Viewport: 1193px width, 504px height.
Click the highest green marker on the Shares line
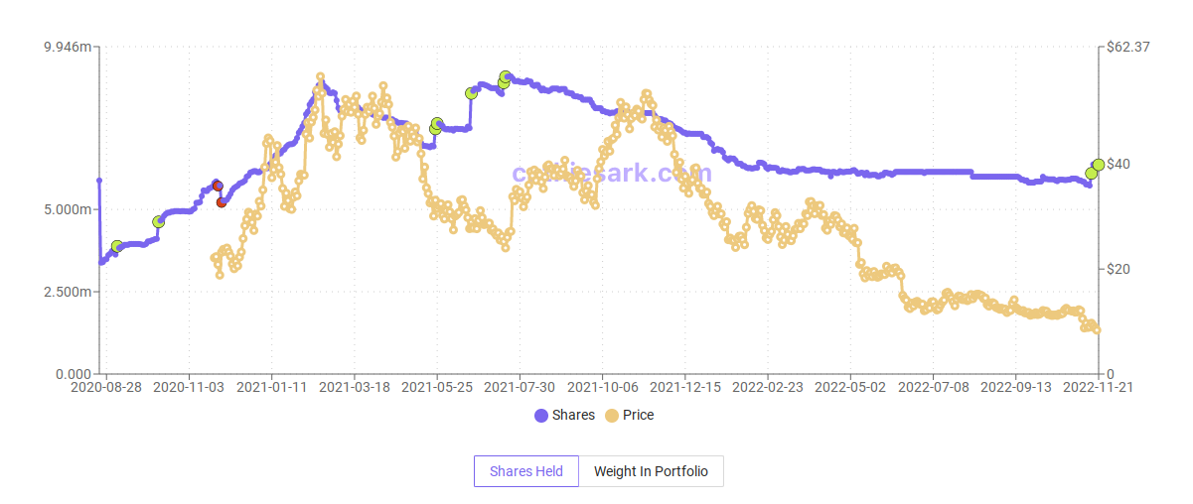click(x=506, y=76)
